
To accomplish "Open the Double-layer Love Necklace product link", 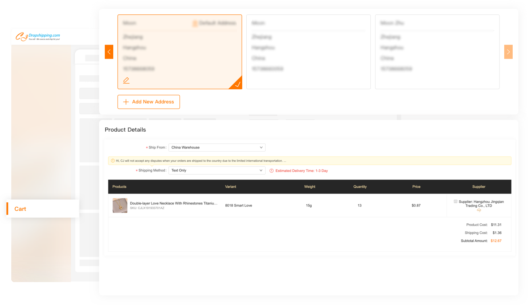I will [x=173, y=204].
